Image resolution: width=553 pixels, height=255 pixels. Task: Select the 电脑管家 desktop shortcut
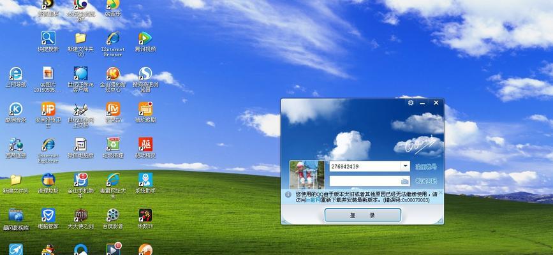[48, 218]
